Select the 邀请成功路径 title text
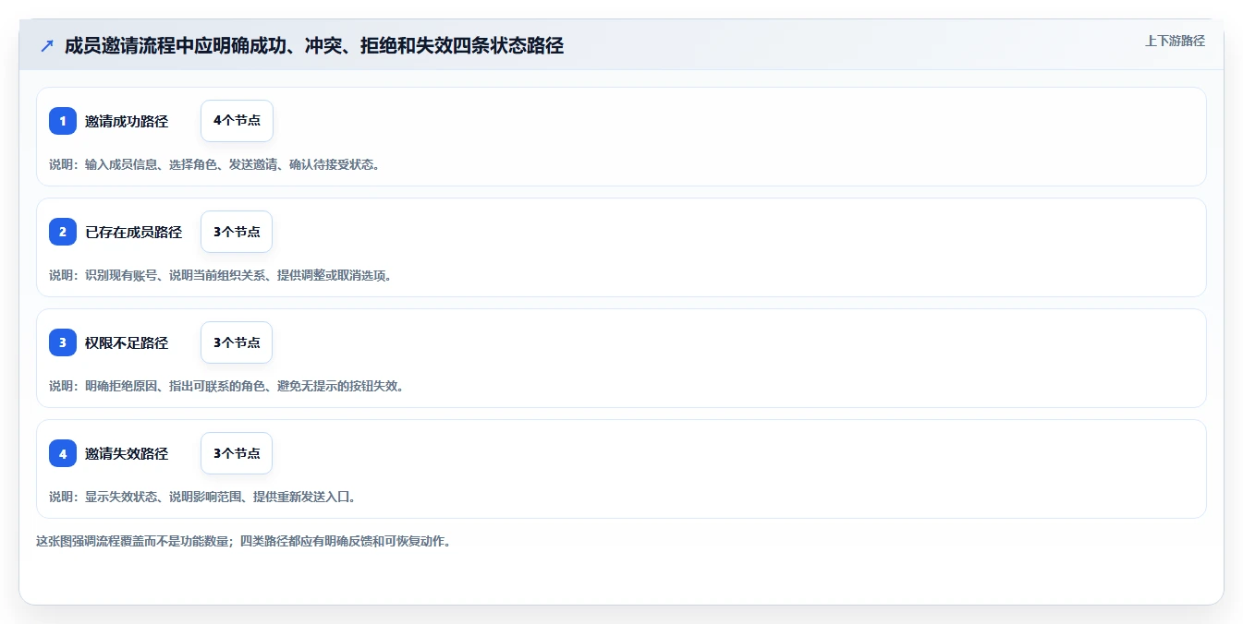Screen dimensions: 1243x624 127,121
